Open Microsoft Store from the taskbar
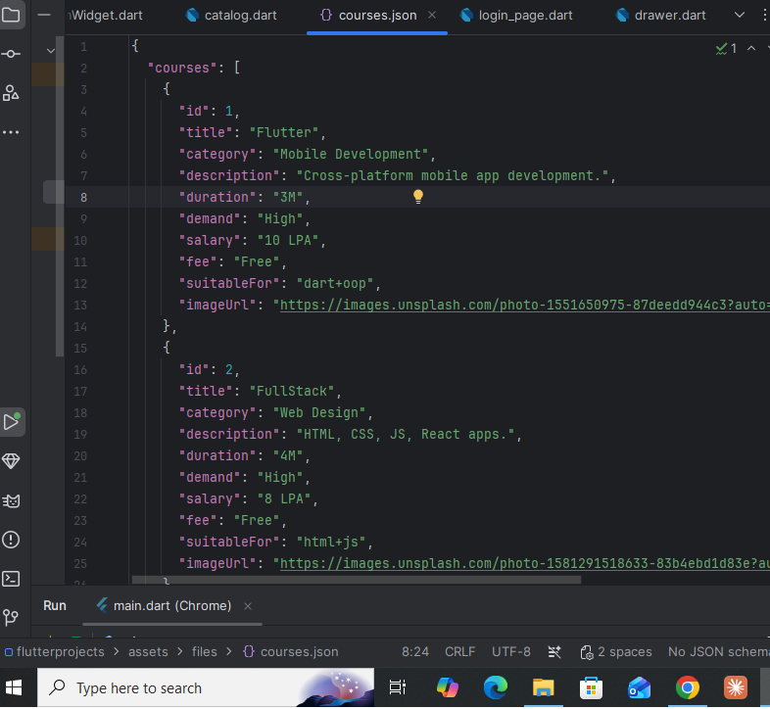The image size is (770, 709). click(591, 687)
